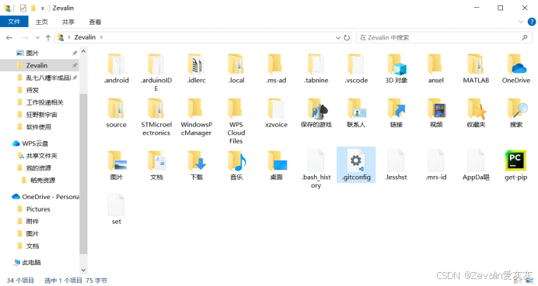Expand the ribbon with the chevron

coord(521,22)
